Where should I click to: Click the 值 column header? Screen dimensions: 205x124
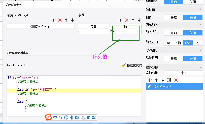(126, 26)
